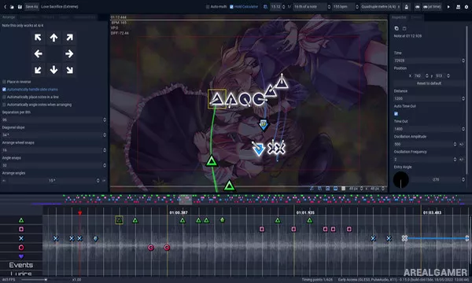
Task: Click the gamepad (at time) playtest button
Action: coord(432,6)
